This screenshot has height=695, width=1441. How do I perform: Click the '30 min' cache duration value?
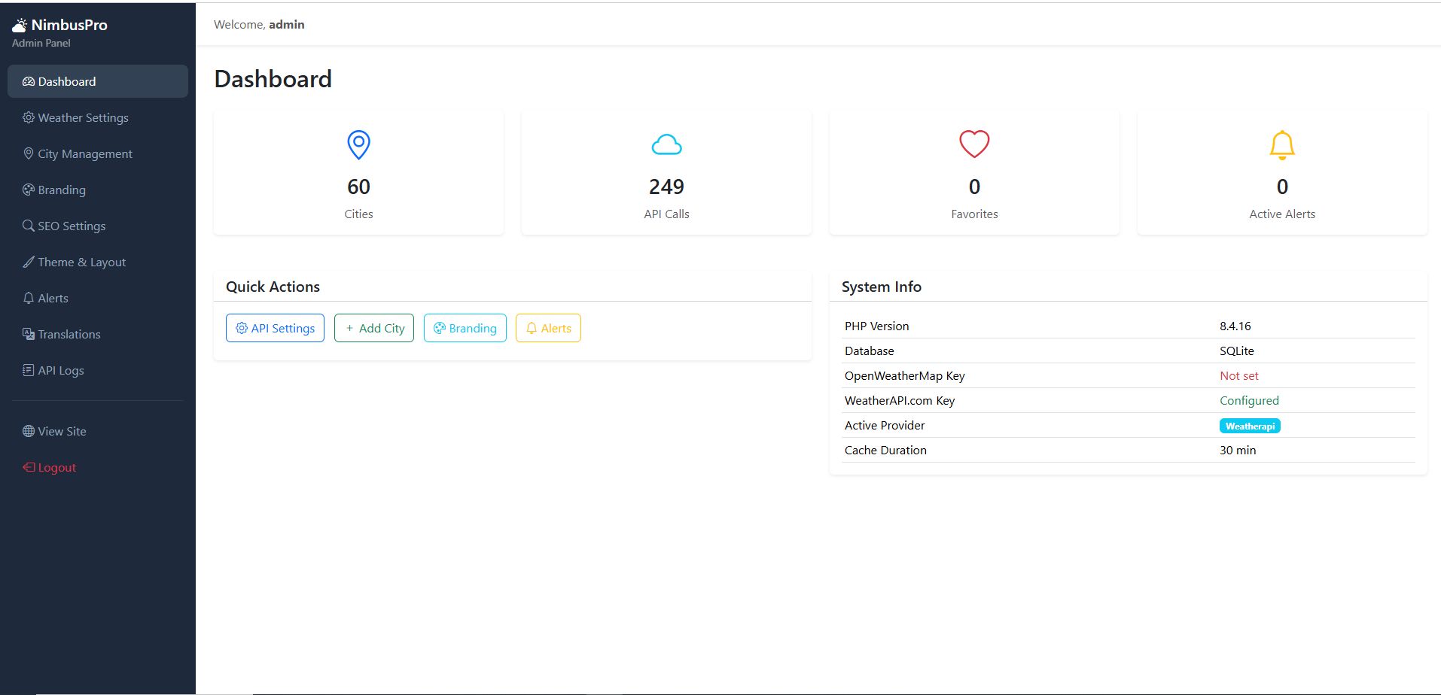pyautogui.click(x=1238, y=450)
